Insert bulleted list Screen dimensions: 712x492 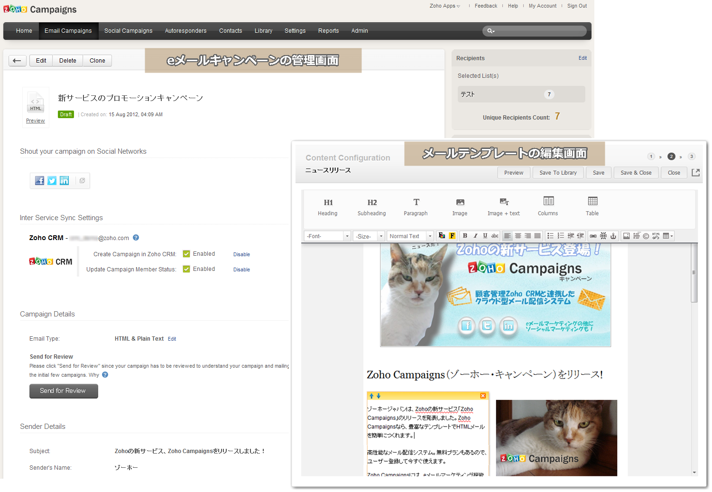point(550,236)
